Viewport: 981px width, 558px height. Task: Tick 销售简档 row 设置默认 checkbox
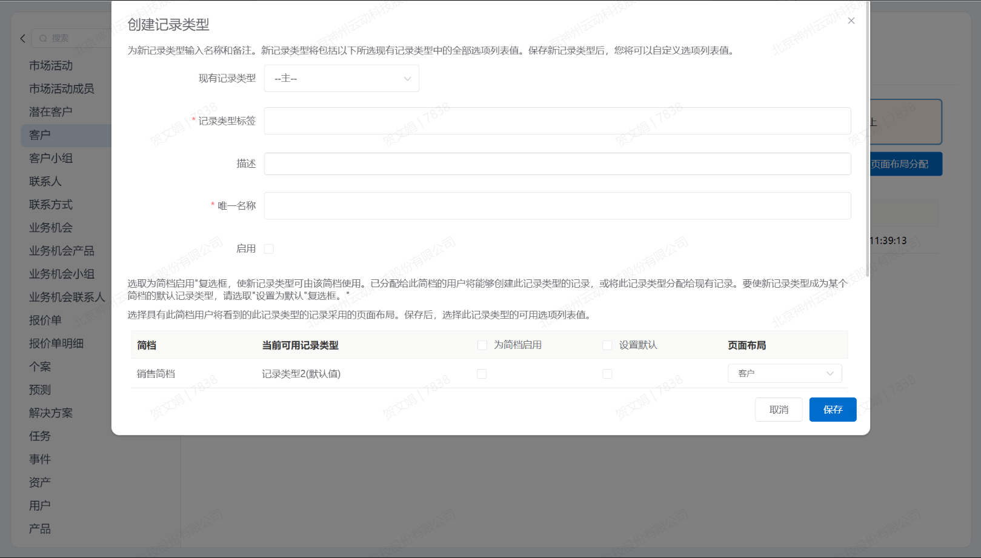[x=607, y=374]
